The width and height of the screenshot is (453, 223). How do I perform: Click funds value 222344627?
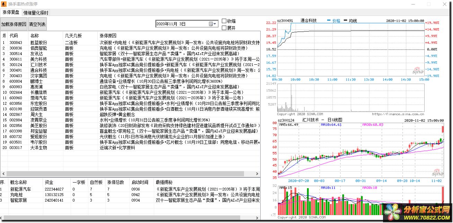[54, 189]
